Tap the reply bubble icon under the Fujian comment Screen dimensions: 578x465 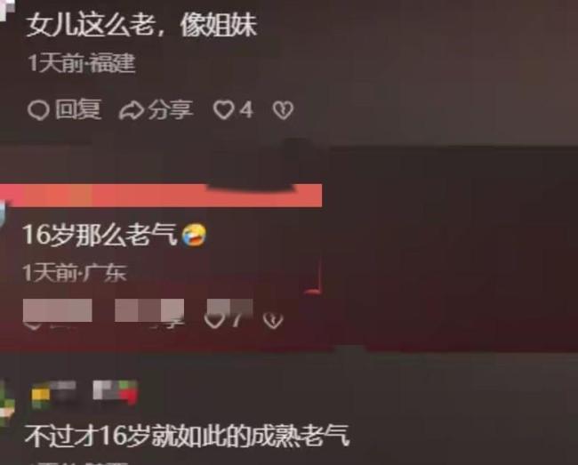(38, 109)
